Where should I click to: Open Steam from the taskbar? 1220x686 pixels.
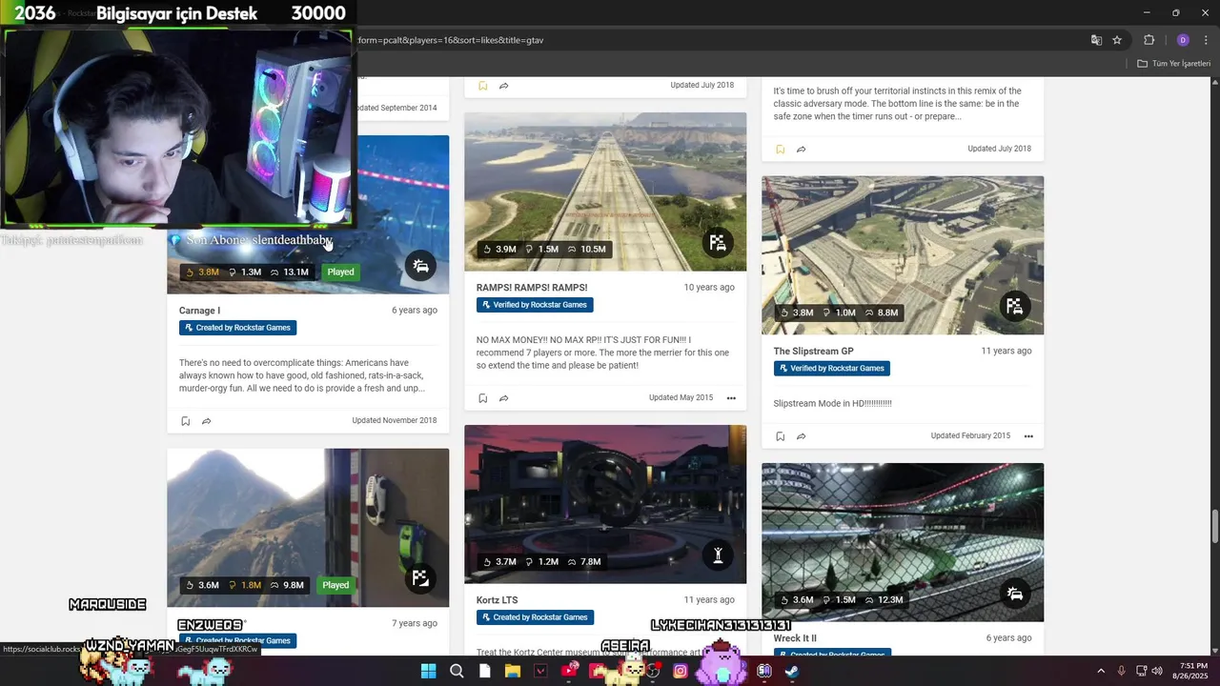792,671
